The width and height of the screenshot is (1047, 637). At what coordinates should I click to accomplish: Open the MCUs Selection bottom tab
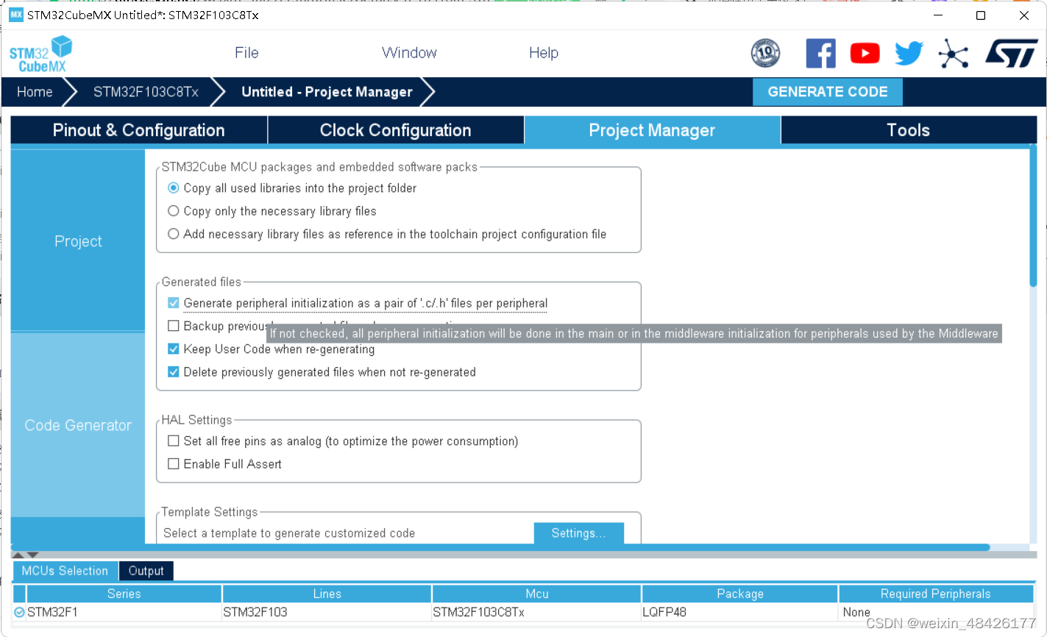click(65, 571)
